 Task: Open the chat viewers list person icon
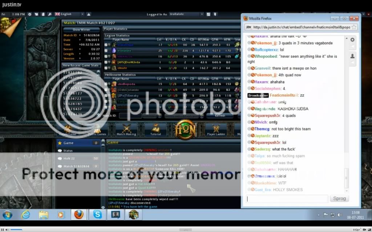[x=352, y=56]
